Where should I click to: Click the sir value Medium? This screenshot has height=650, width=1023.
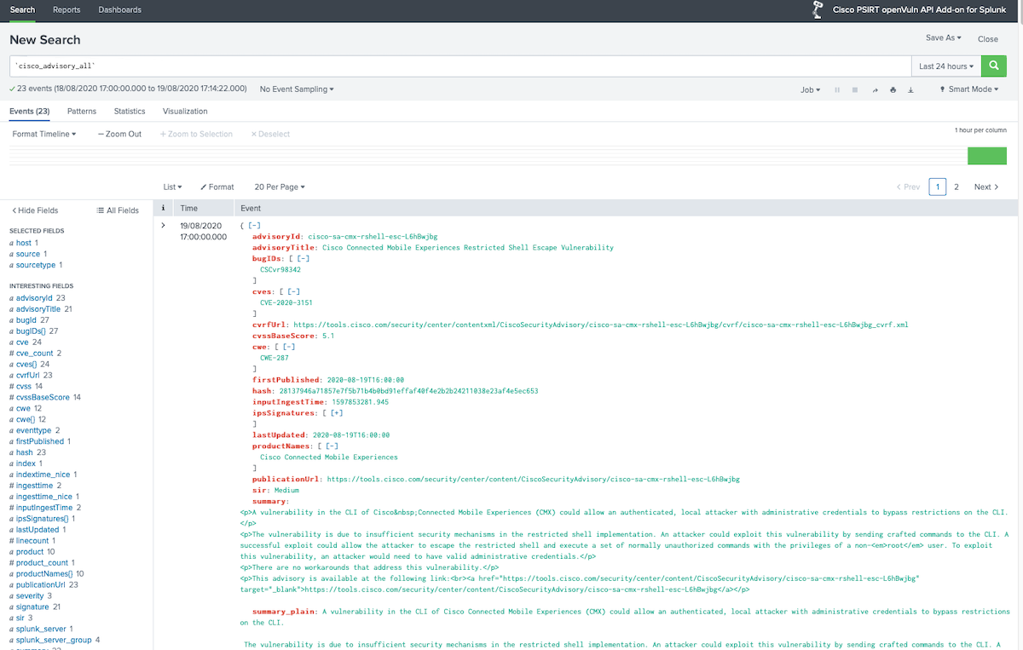click(x=286, y=490)
